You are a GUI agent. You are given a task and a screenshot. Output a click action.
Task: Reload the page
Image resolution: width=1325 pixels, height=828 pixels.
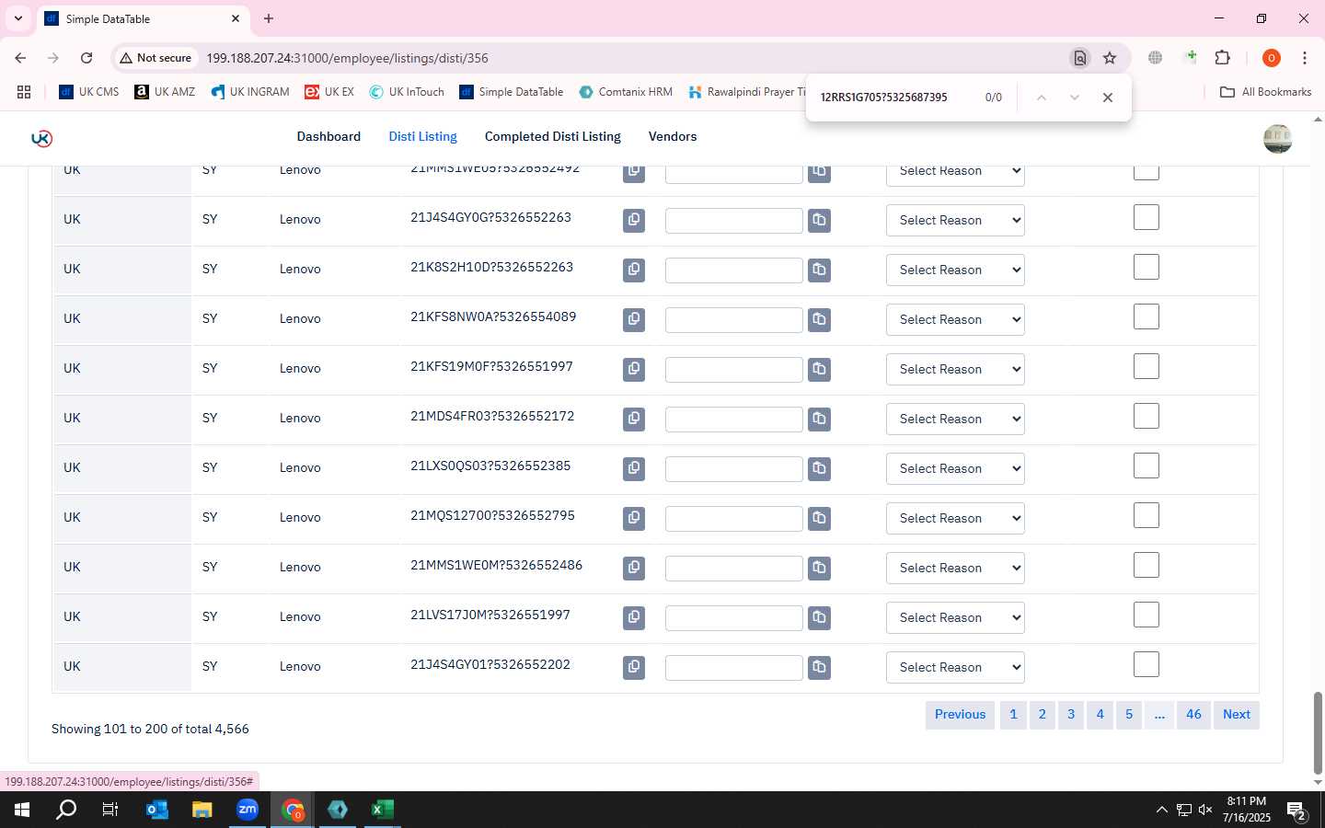coord(86,58)
